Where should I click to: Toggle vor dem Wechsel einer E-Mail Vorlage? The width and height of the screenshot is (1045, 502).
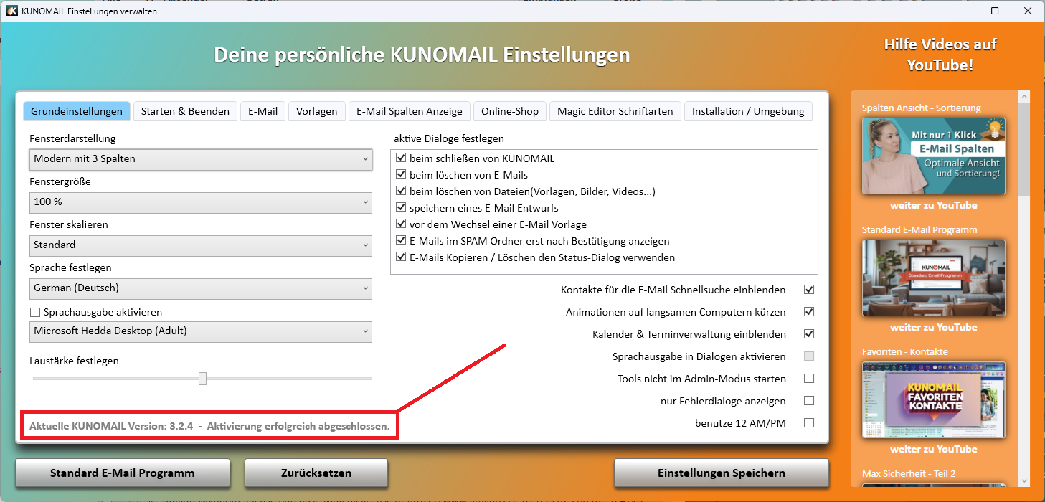[401, 224]
